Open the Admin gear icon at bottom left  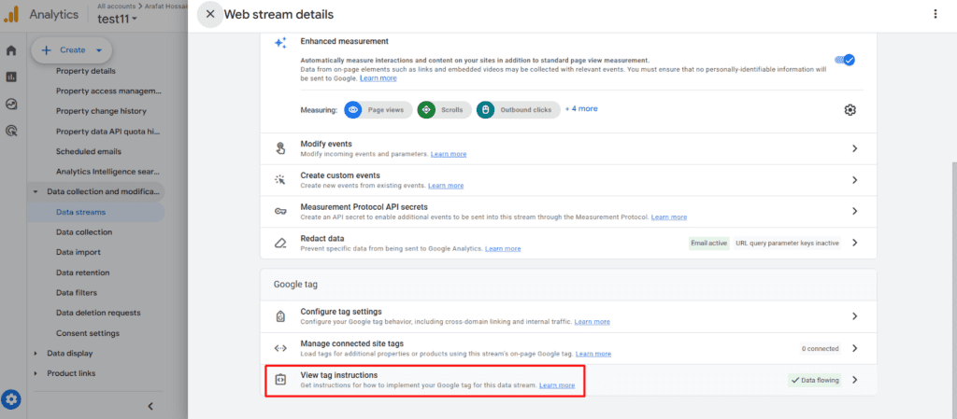coord(12,400)
